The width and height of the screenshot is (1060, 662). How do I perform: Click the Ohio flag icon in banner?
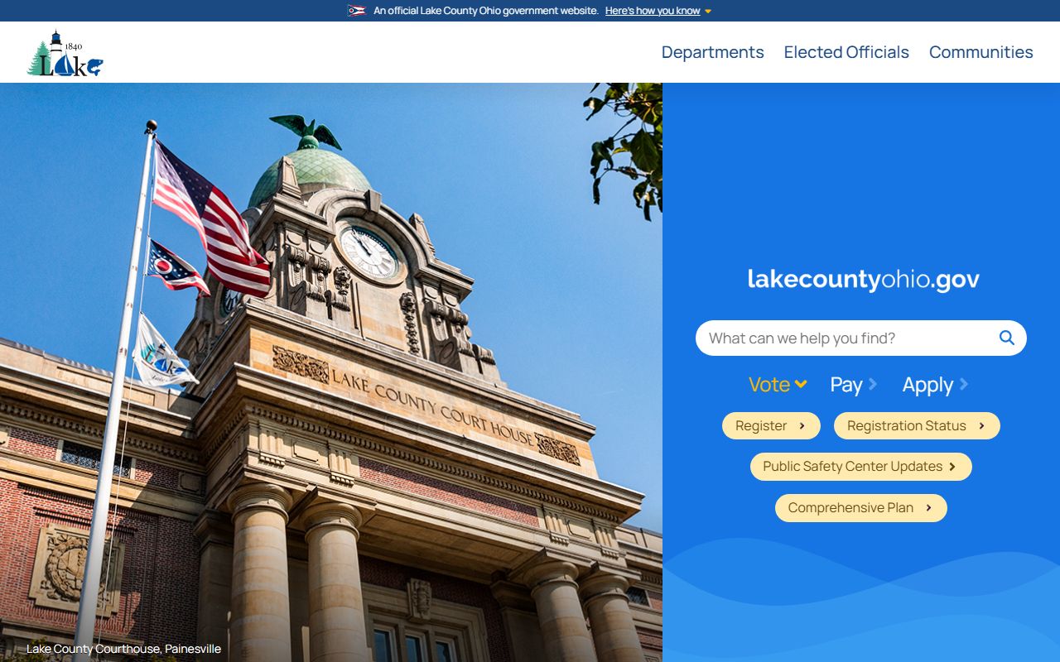(x=356, y=11)
